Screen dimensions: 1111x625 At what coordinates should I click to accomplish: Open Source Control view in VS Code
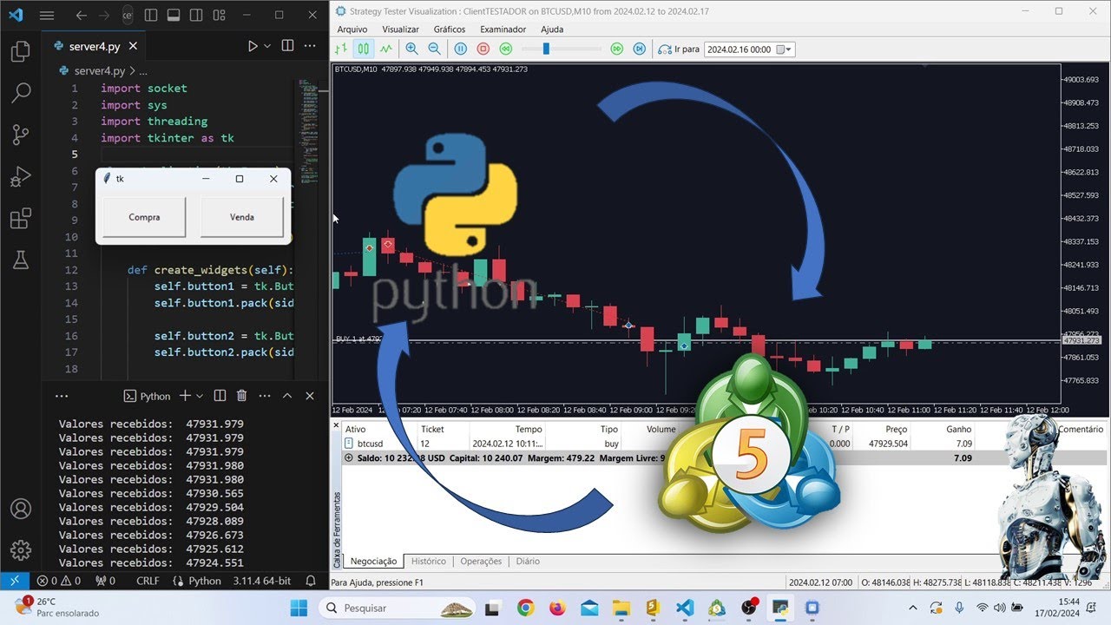[x=21, y=135]
